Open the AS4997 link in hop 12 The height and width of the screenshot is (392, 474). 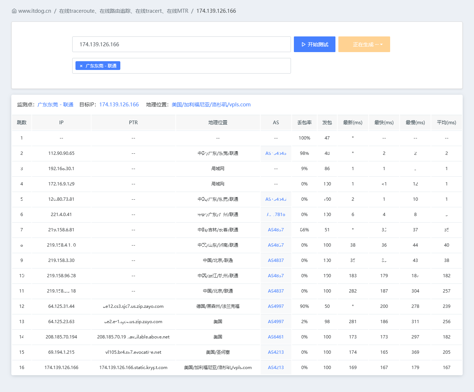[x=276, y=306]
